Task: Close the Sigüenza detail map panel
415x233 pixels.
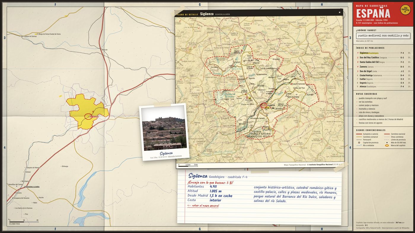Action: (x=339, y=12)
